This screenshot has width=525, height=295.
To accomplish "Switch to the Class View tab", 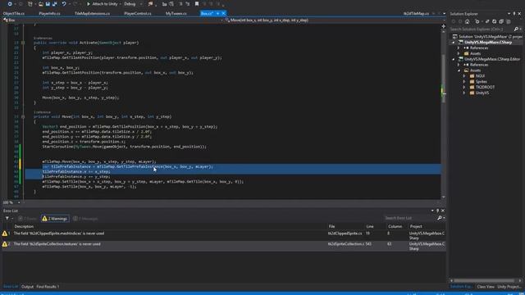I will tap(485, 287).
